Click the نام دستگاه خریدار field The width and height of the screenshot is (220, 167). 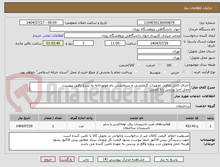pos(115,29)
